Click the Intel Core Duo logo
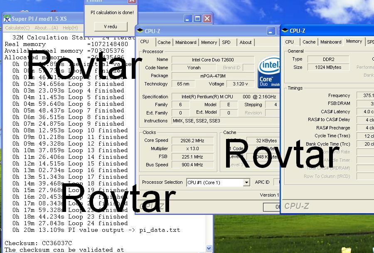This screenshot has height=253, width=374. [268, 72]
